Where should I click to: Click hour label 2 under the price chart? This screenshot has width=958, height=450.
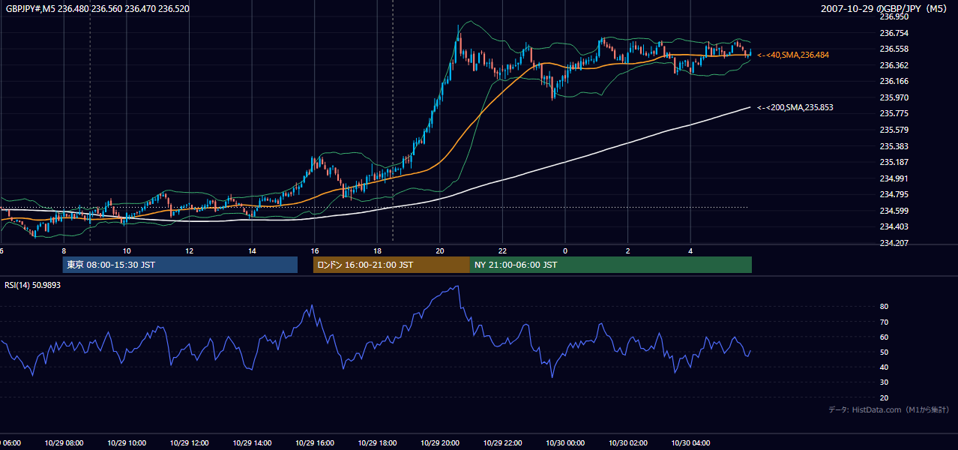coord(628,250)
